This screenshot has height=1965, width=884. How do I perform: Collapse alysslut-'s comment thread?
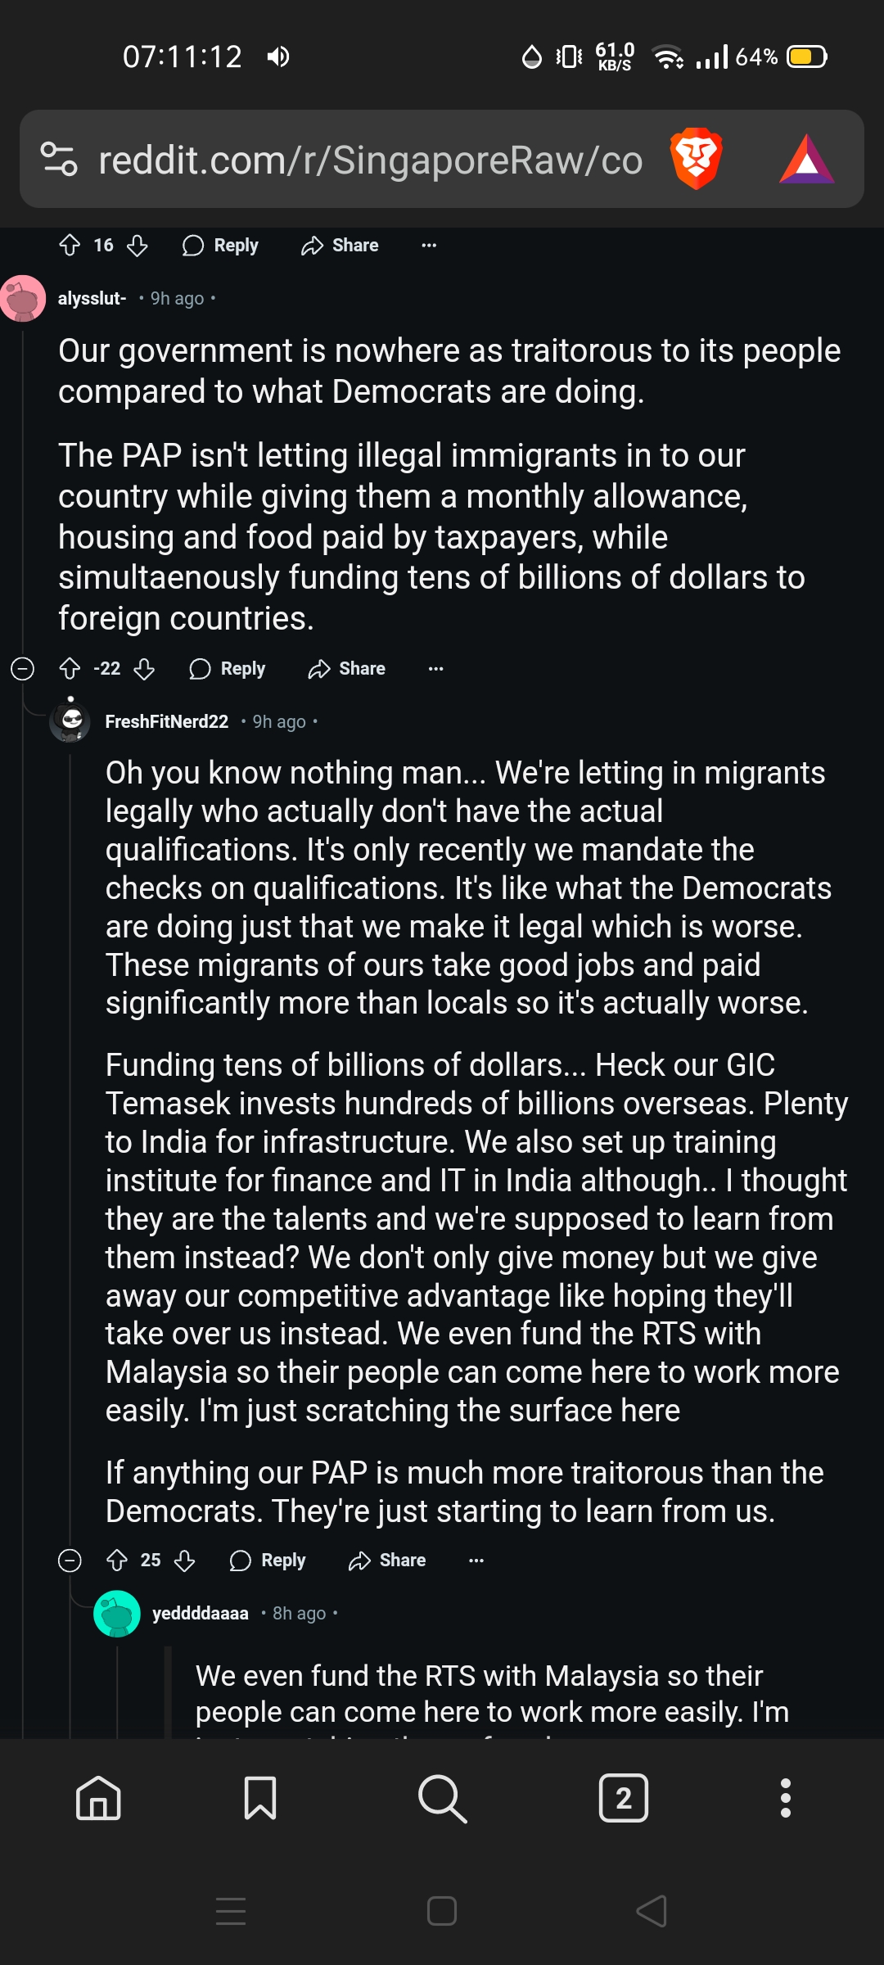coord(22,669)
